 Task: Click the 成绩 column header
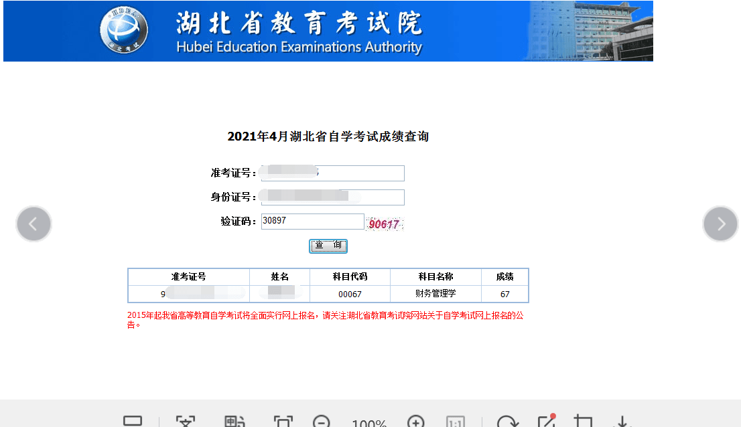pyautogui.click(x=504, y=277)
